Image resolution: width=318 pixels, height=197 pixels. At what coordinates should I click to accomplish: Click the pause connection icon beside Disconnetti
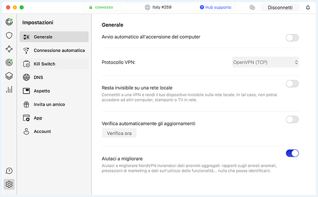click(x=252, y=7)
